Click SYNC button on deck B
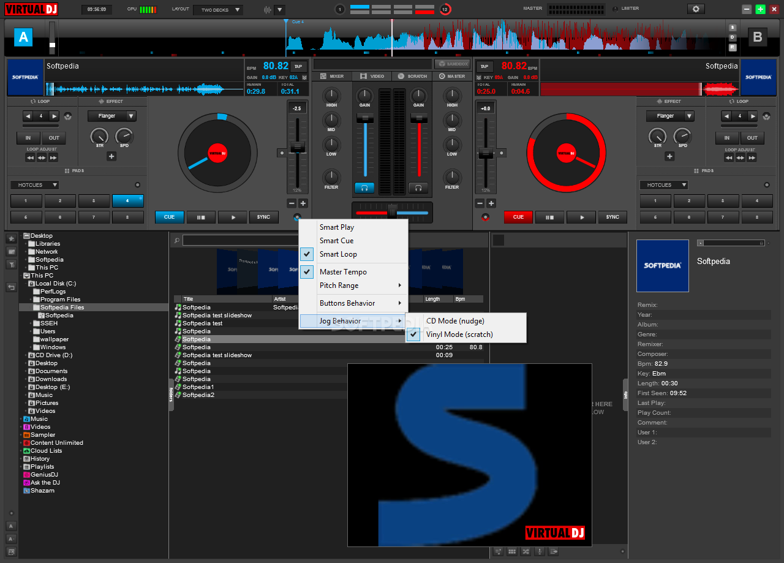Viewport: 784px width, 563px height. [612, 217]
